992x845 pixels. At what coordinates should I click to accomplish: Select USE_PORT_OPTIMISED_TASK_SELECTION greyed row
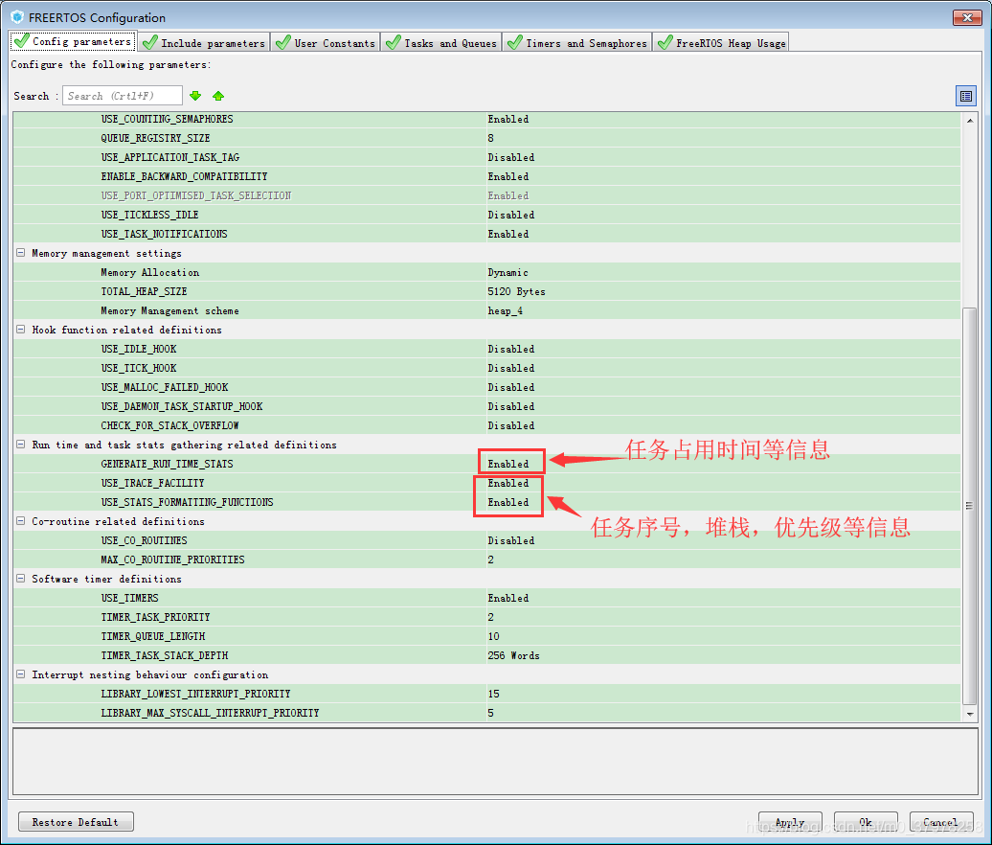[x=486, y=195]
